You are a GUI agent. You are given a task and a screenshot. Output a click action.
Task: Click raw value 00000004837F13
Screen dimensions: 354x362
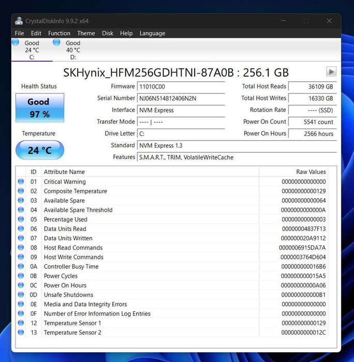304,229
